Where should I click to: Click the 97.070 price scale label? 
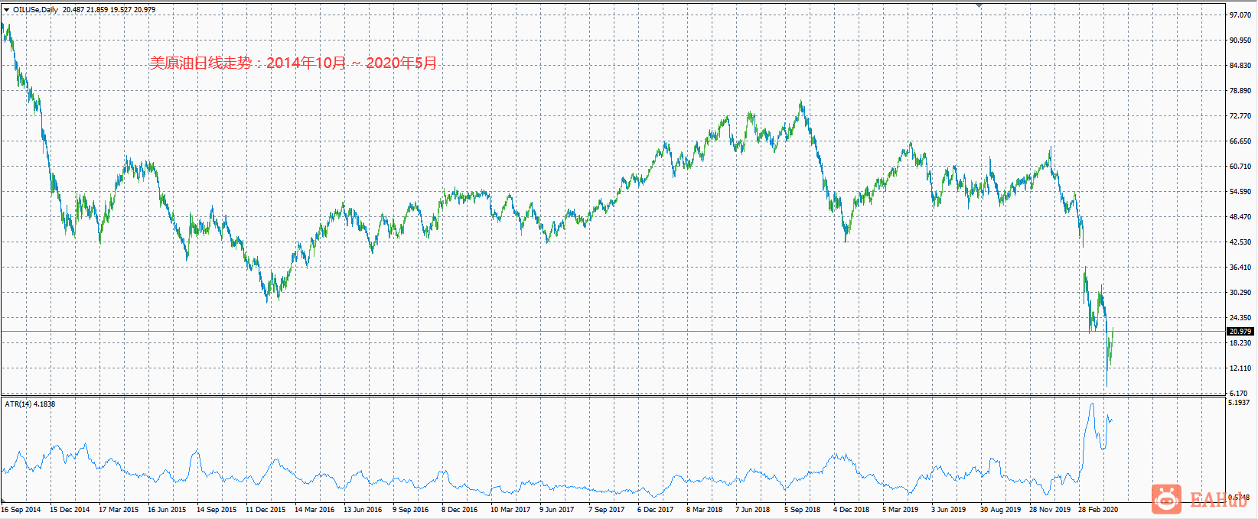1240,15
